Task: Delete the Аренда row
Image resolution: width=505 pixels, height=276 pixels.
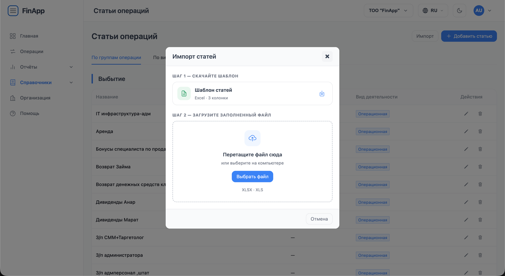Action: click(x=480, y=131)
